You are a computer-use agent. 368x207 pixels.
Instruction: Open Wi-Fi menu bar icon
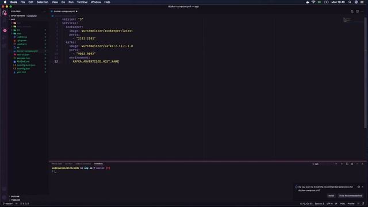[313, 2]
